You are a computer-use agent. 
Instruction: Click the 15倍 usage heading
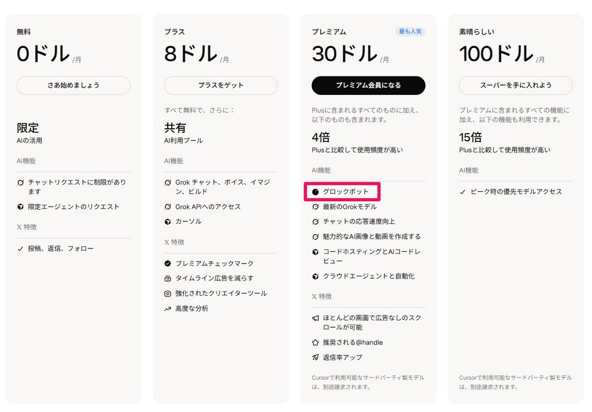(471, 137)
